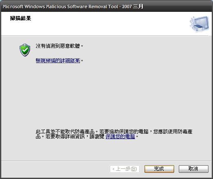Open the 檢視掃描的詳細結果 link

coord(58,61)
